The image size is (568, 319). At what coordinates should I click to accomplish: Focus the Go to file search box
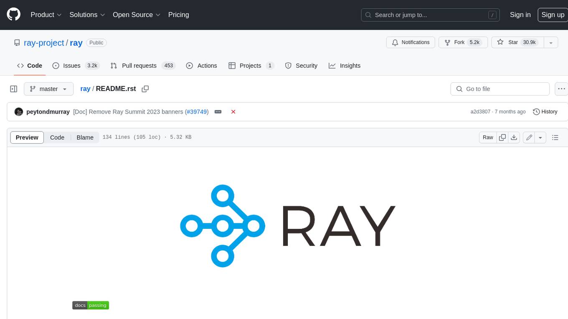point(500,89)
